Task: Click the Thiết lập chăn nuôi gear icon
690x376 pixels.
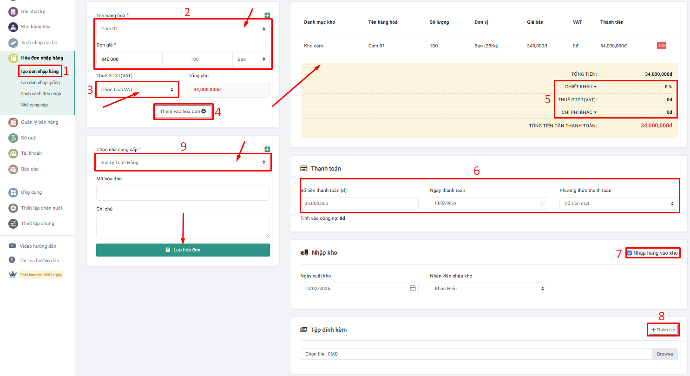Action: (13, 208)
